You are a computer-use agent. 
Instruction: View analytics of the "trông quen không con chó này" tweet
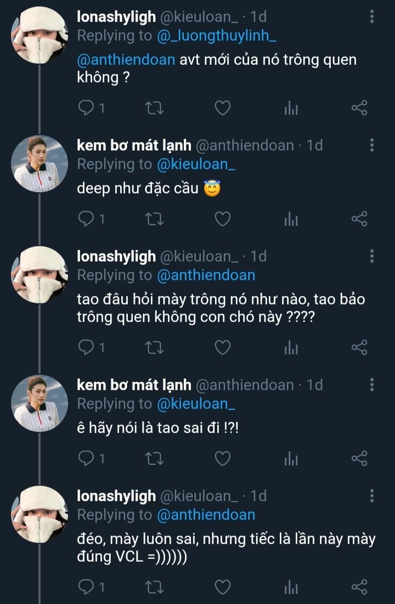pos(291,347)
